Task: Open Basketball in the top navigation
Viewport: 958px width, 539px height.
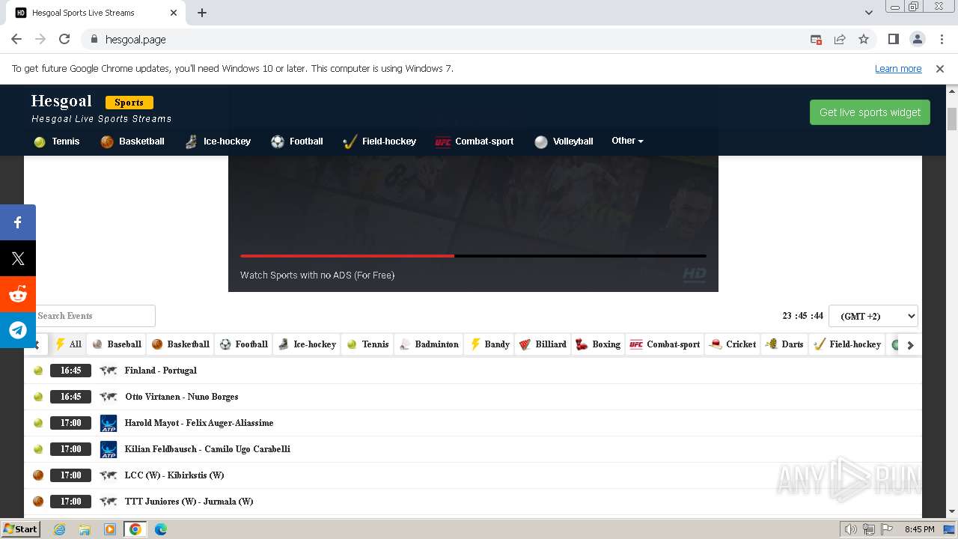Action: (x=132, y=141)
